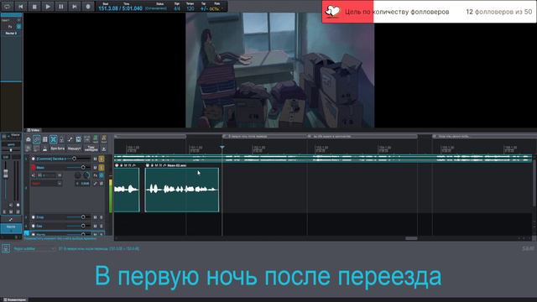This screenshot has height=302, width=537.
Task: Pause playback with the Pause button
Action: (61, 6)
